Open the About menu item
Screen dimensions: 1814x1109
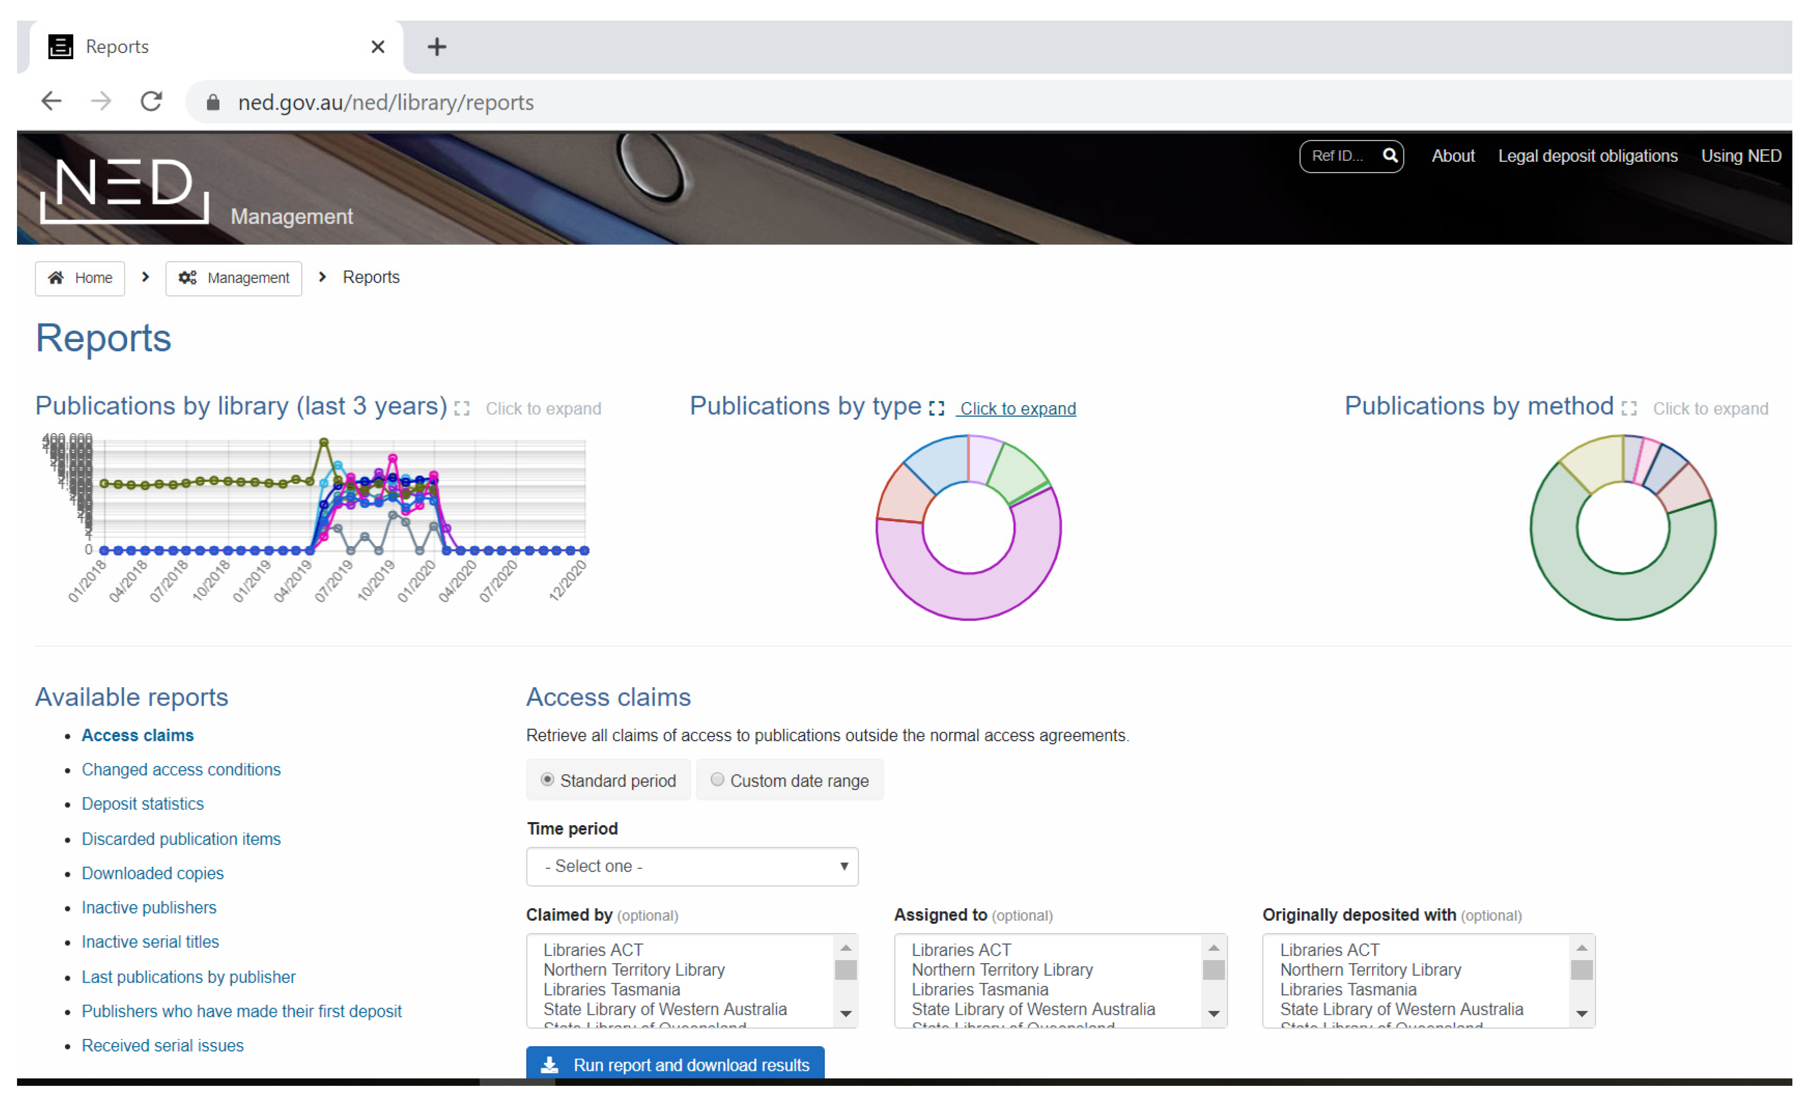[1452, 156]
